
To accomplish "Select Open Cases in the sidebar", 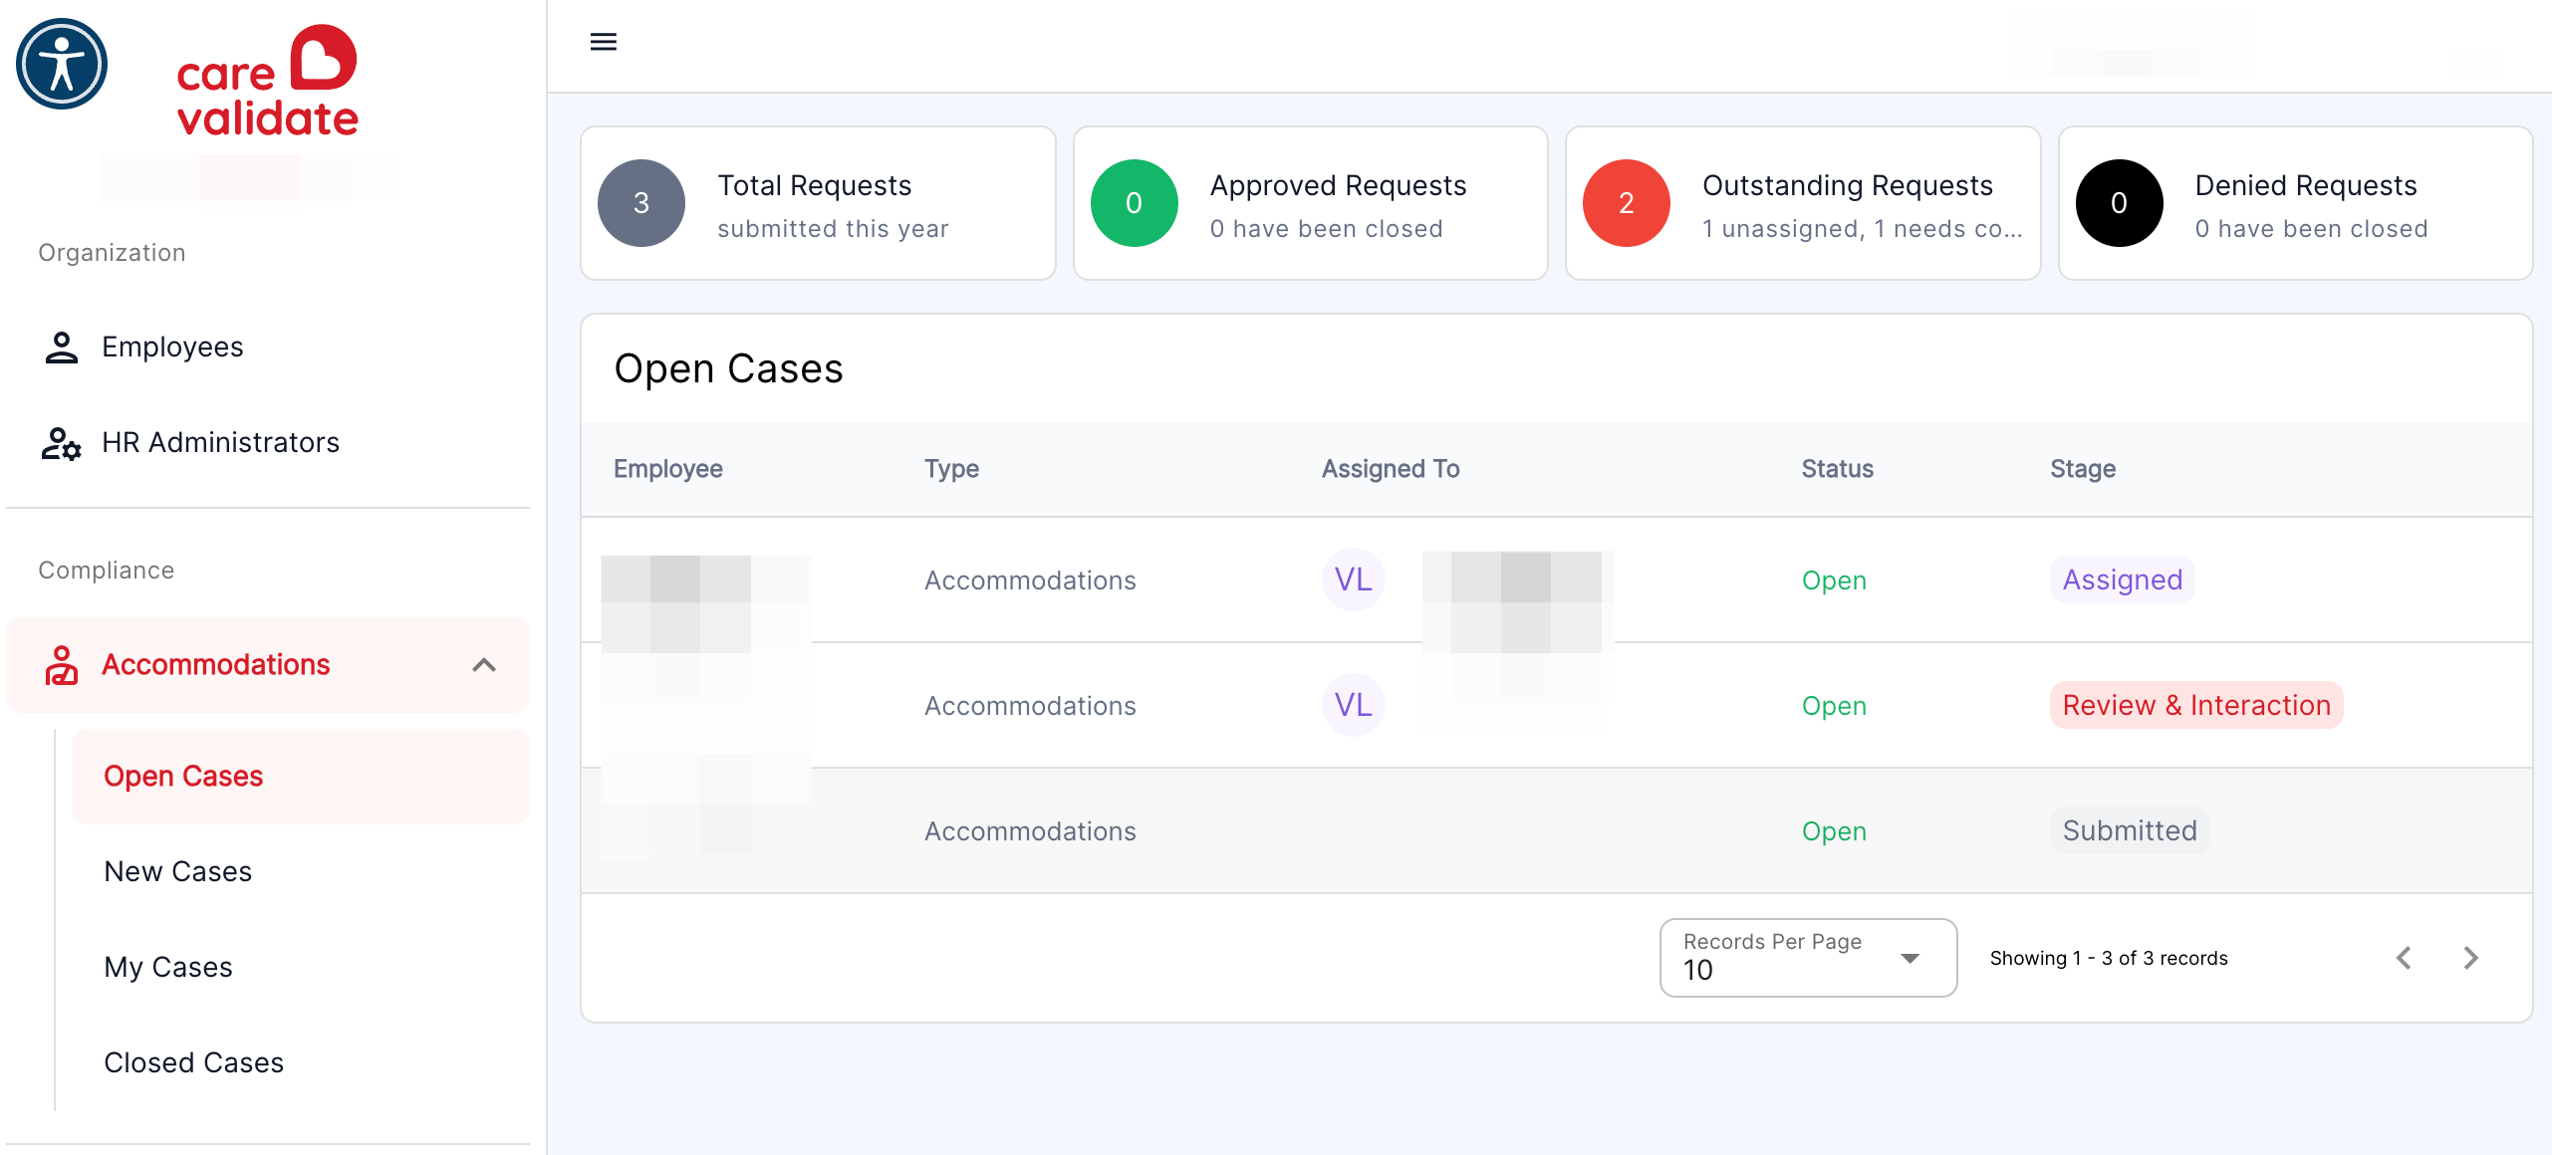I will point(300,777).
